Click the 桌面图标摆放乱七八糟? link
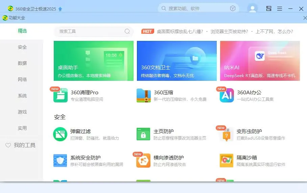 (180, 31)
